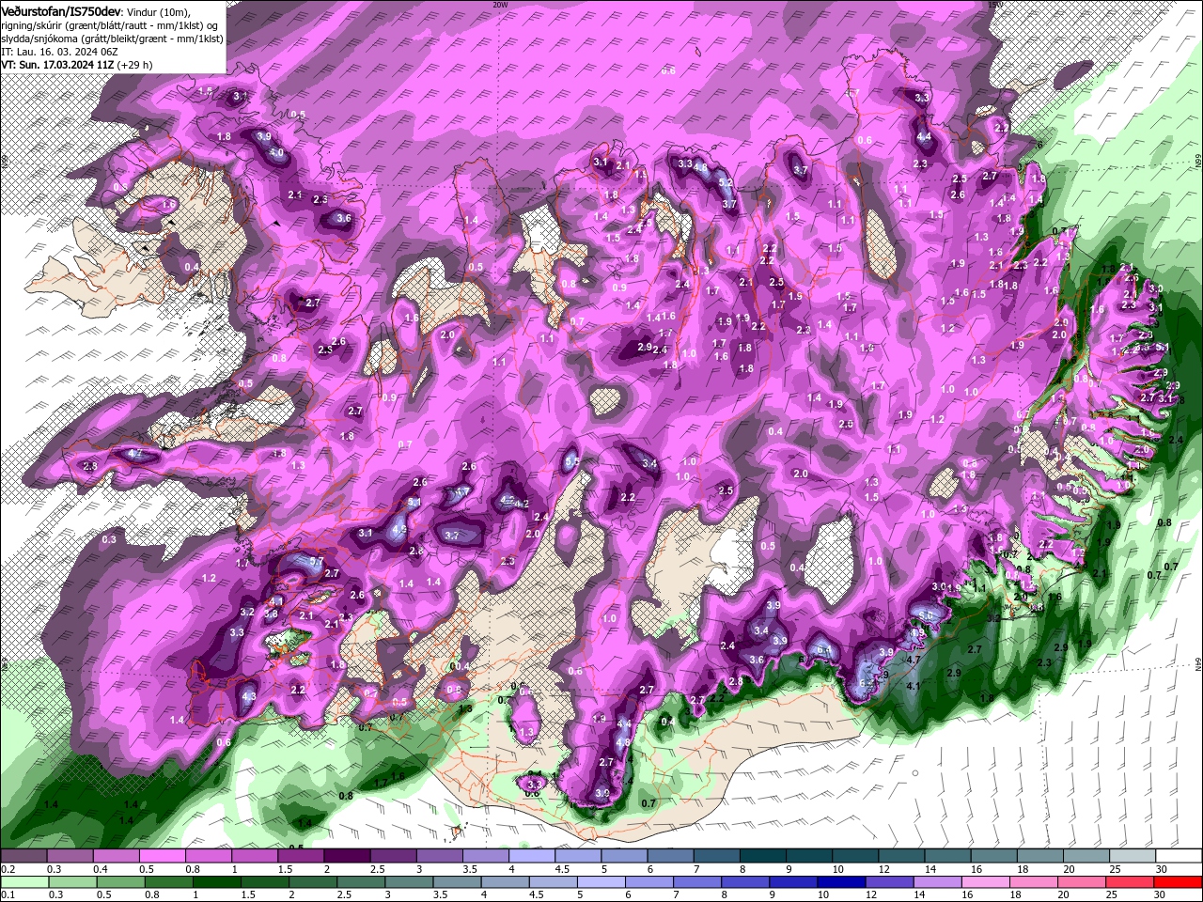Select the 'rigning/skúrir' legend description line

tap(109, 25)
